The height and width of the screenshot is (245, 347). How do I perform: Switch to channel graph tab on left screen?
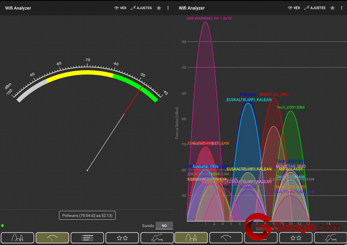click(18, 238)
